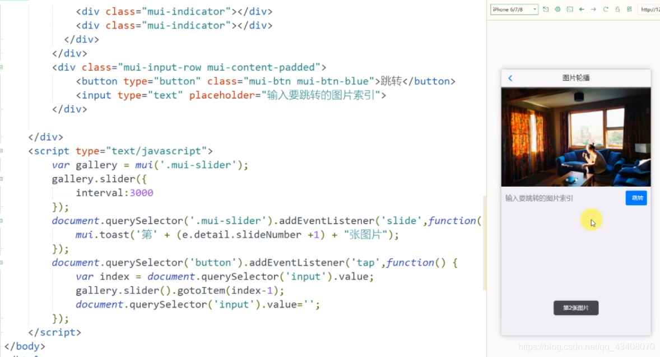Click the e.detail.slideNumber expression
The image size is (660, 357).
pos(241,234)
